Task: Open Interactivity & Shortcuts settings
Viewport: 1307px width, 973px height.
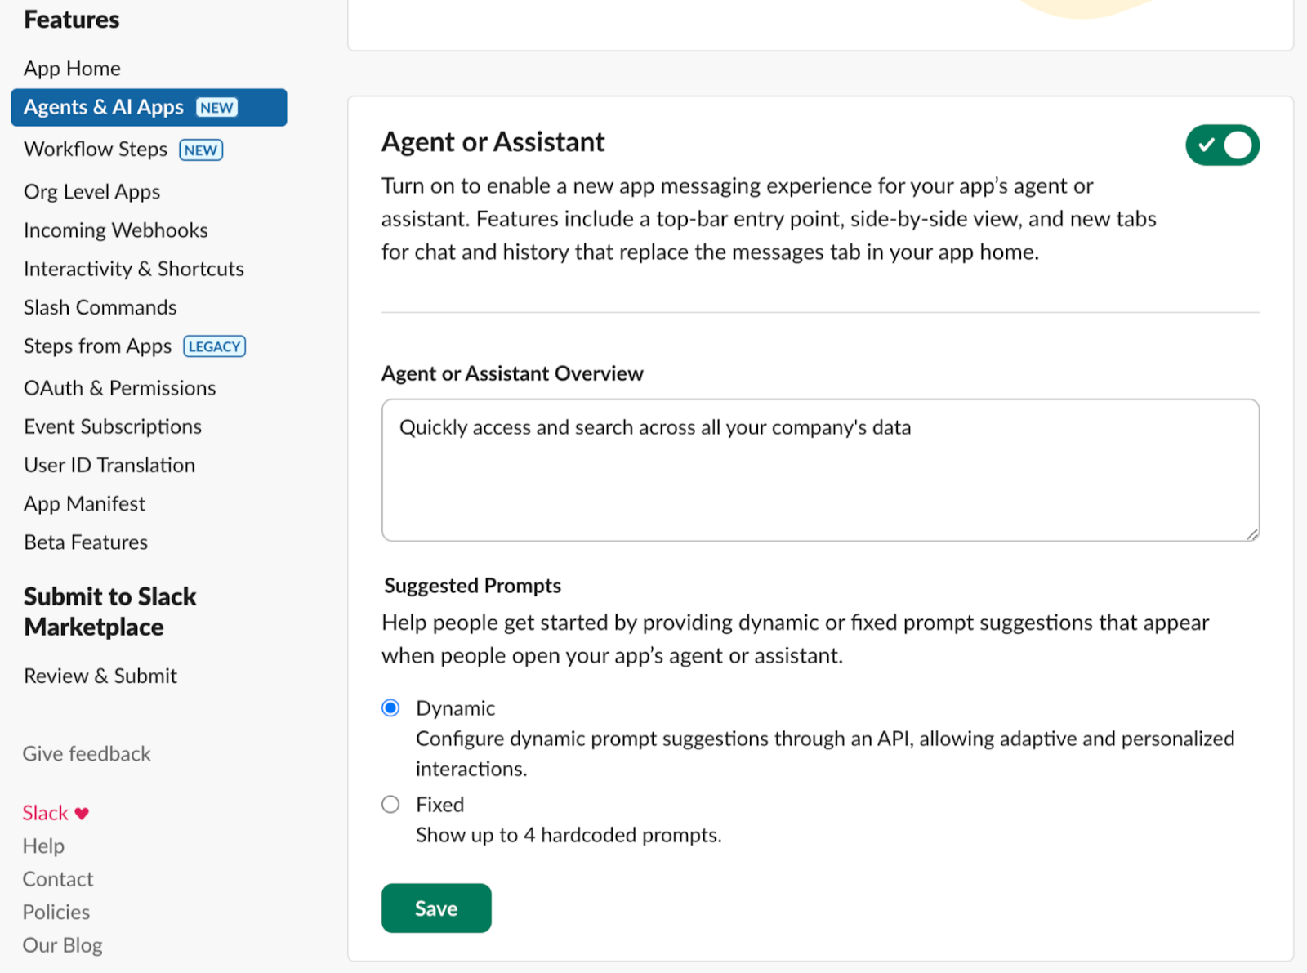Action: (x=133, y=269)
